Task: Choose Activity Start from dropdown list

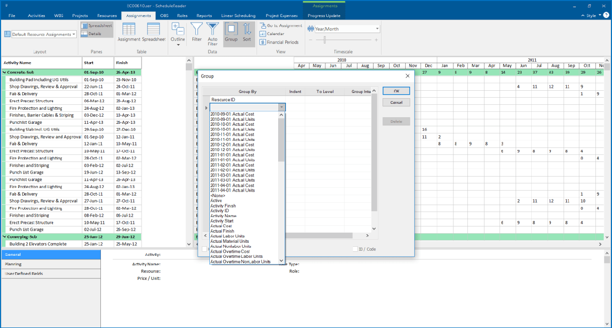Action: [x=221, y=221]
